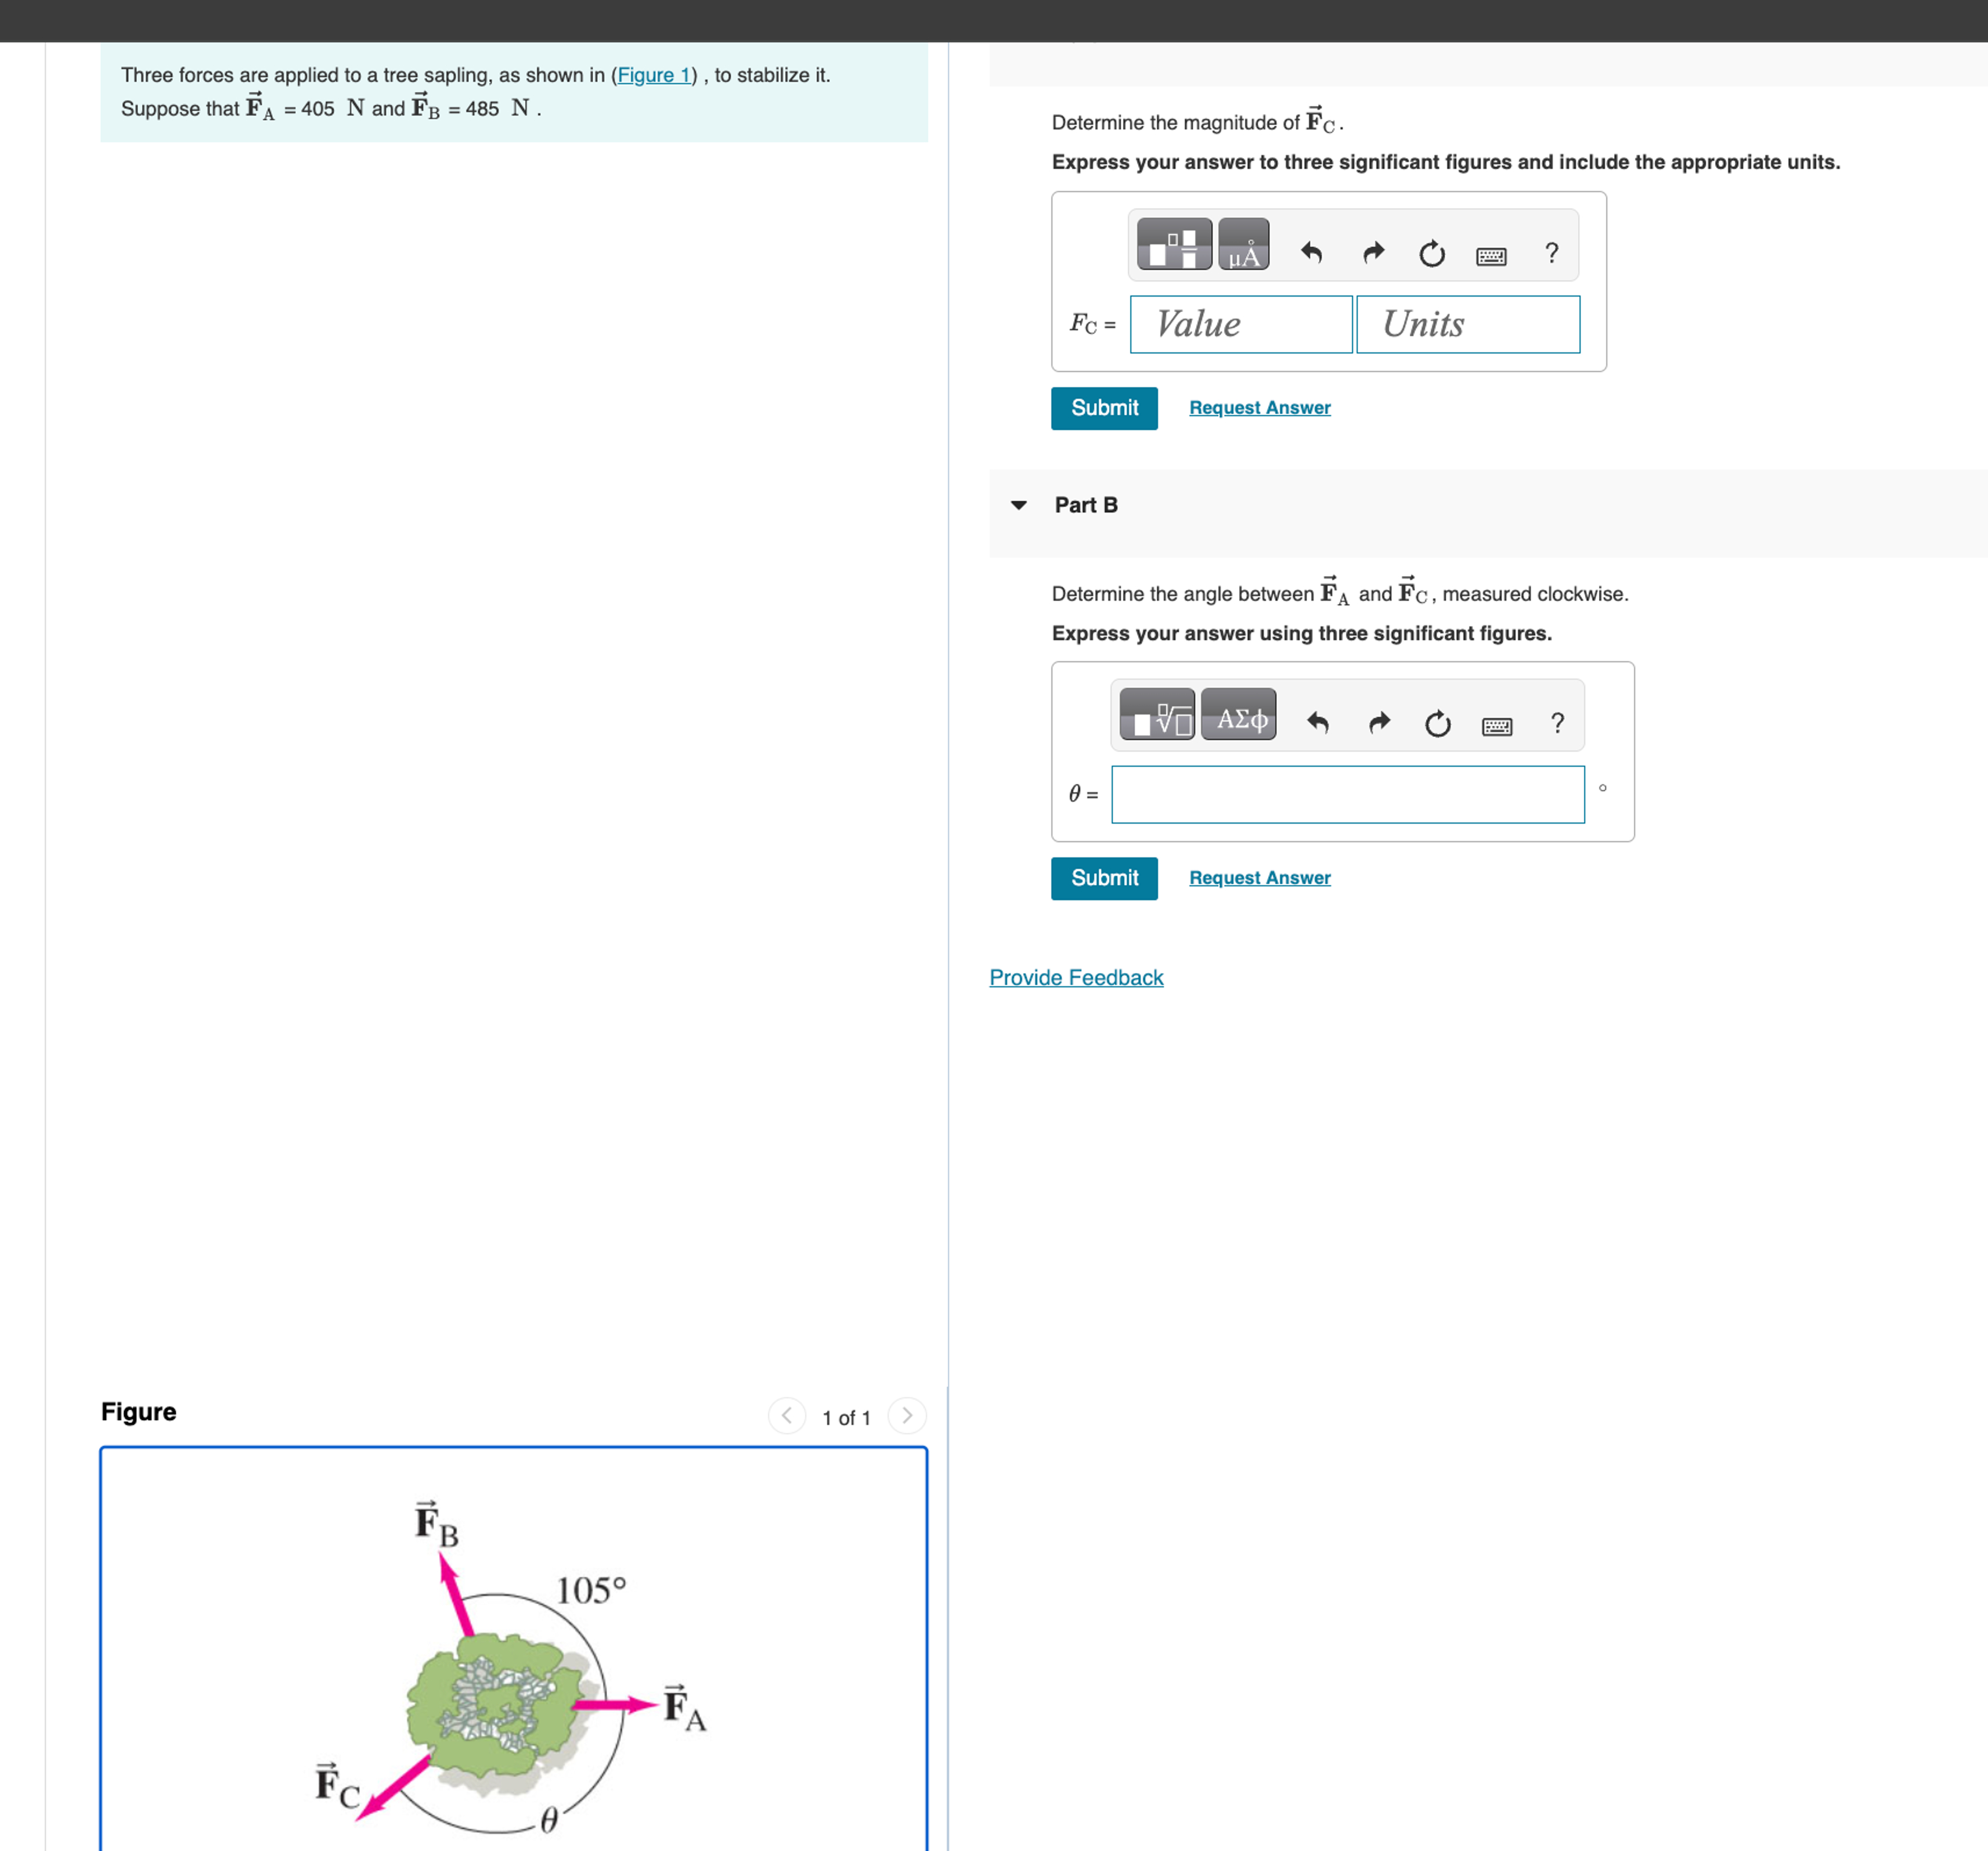This screenshot has width=1988, height=1851.
Task: Click the templates icon in Part A toolbar
Action: (x=1175, y=243)
